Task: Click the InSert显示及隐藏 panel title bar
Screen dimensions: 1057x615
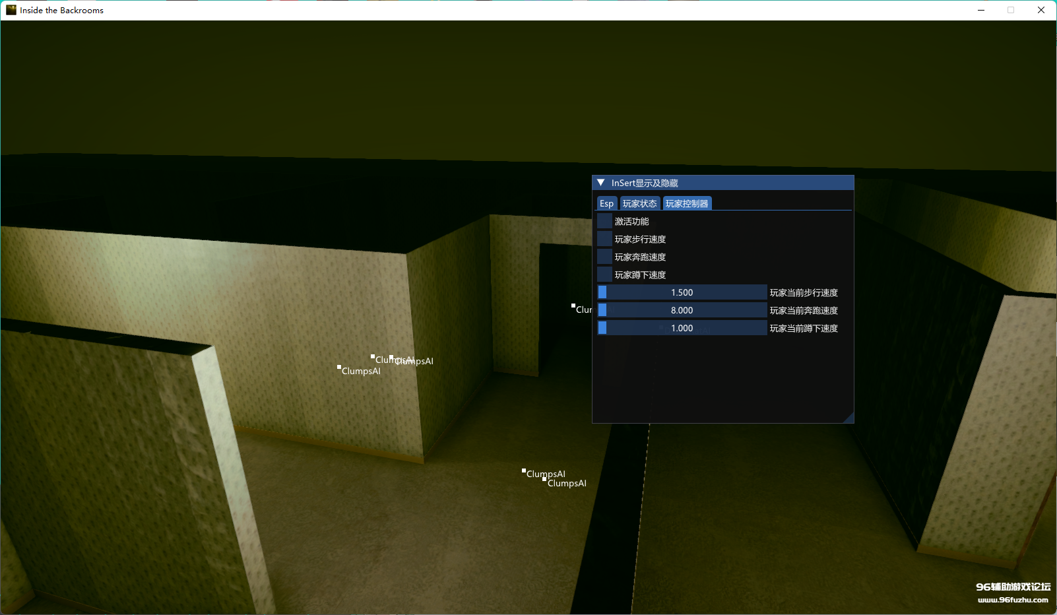Action: [726, 183]
